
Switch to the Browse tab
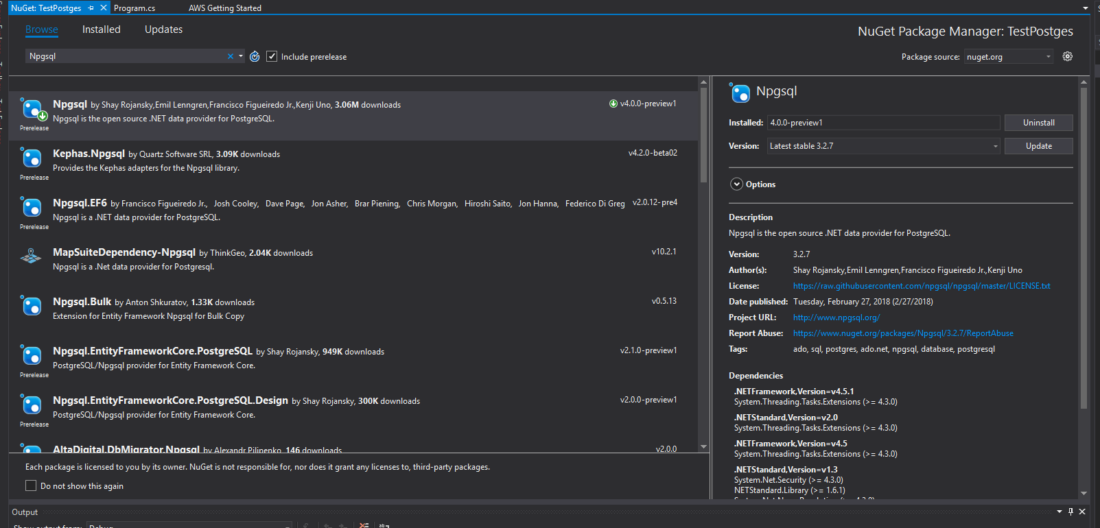[42, 29]
